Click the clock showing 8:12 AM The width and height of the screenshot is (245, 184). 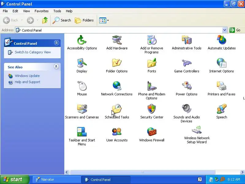point(234,179)
